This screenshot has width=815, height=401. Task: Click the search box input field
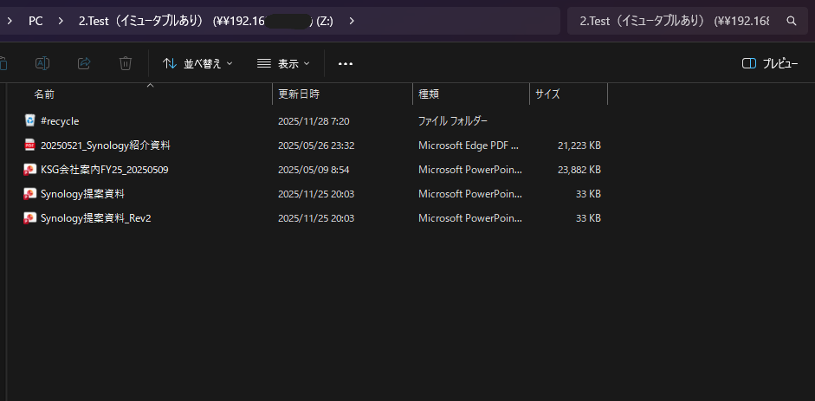click(676, 20)
